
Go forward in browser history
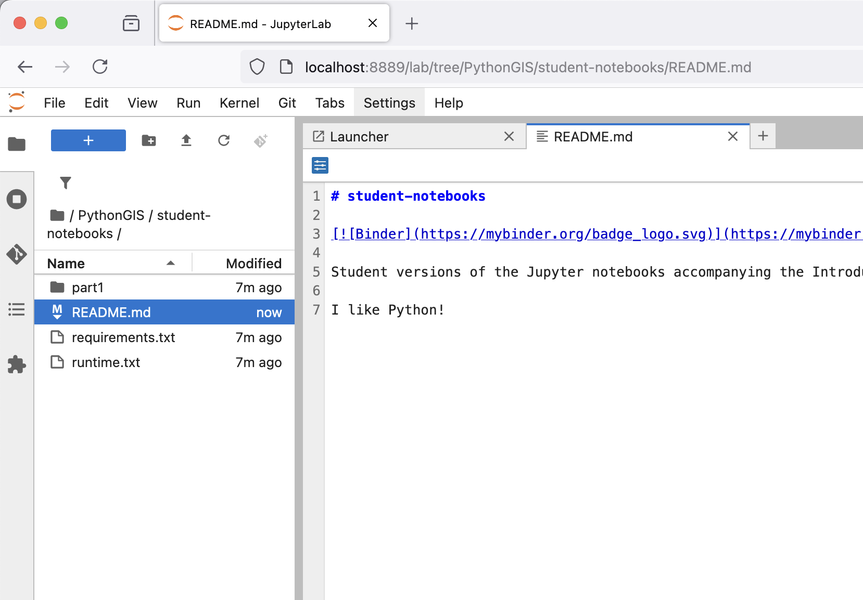pos(62,67)
